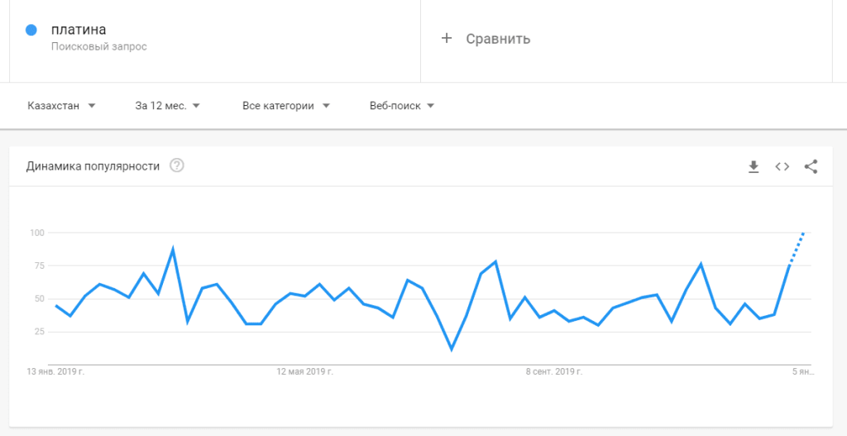Click the plus icon next to Сравнить

tap(447, 38)
